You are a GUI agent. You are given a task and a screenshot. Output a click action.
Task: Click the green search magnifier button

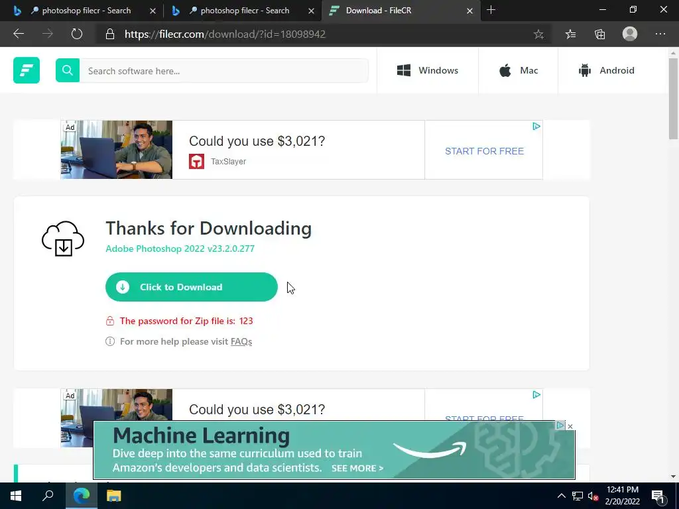click(x=68, y=70)
